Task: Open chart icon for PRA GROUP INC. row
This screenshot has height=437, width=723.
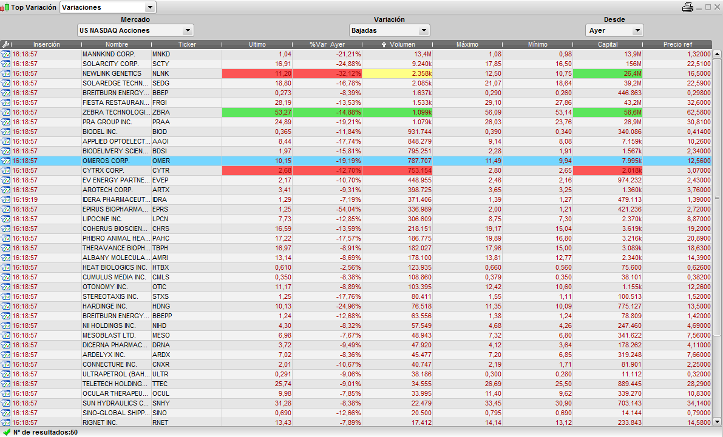Action: (5, 122)
